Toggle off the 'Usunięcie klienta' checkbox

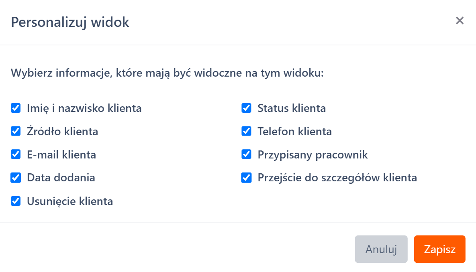(x=16, y=201)
